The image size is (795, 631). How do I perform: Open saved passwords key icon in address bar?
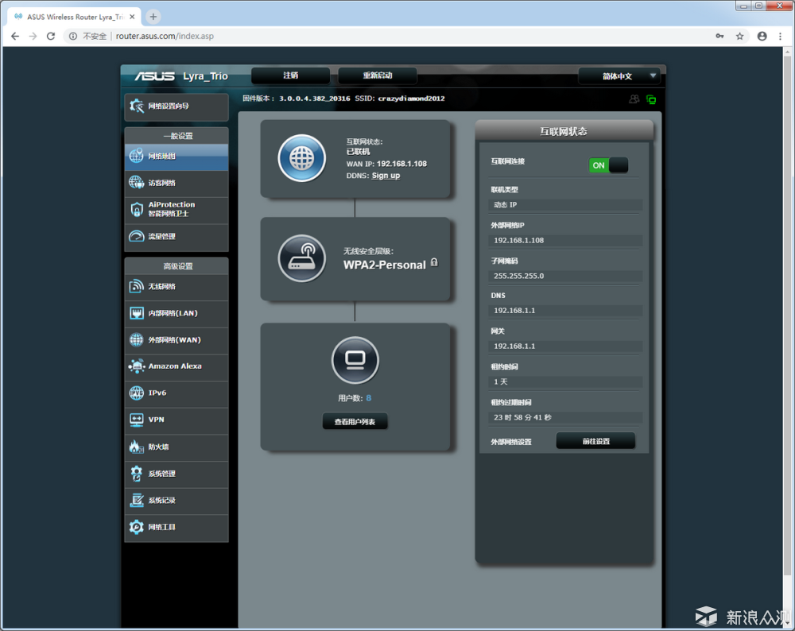click(x=719, y=36)
